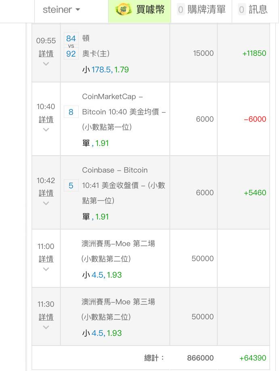Click the score box showing 84
Screen dimensions: 279x371
point(71,38)
